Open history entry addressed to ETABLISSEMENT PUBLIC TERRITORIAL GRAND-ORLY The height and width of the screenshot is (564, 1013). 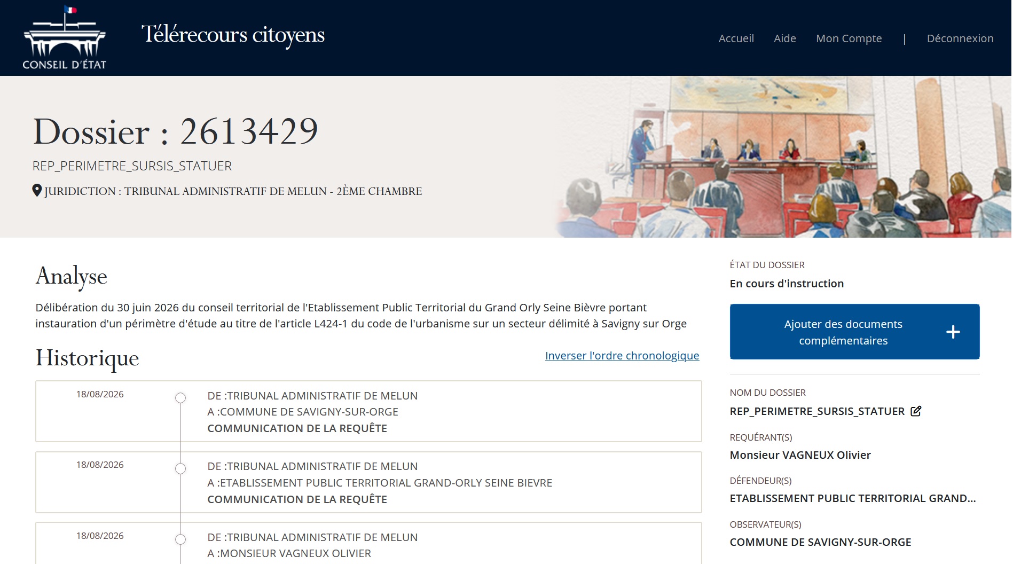(368, 482)
